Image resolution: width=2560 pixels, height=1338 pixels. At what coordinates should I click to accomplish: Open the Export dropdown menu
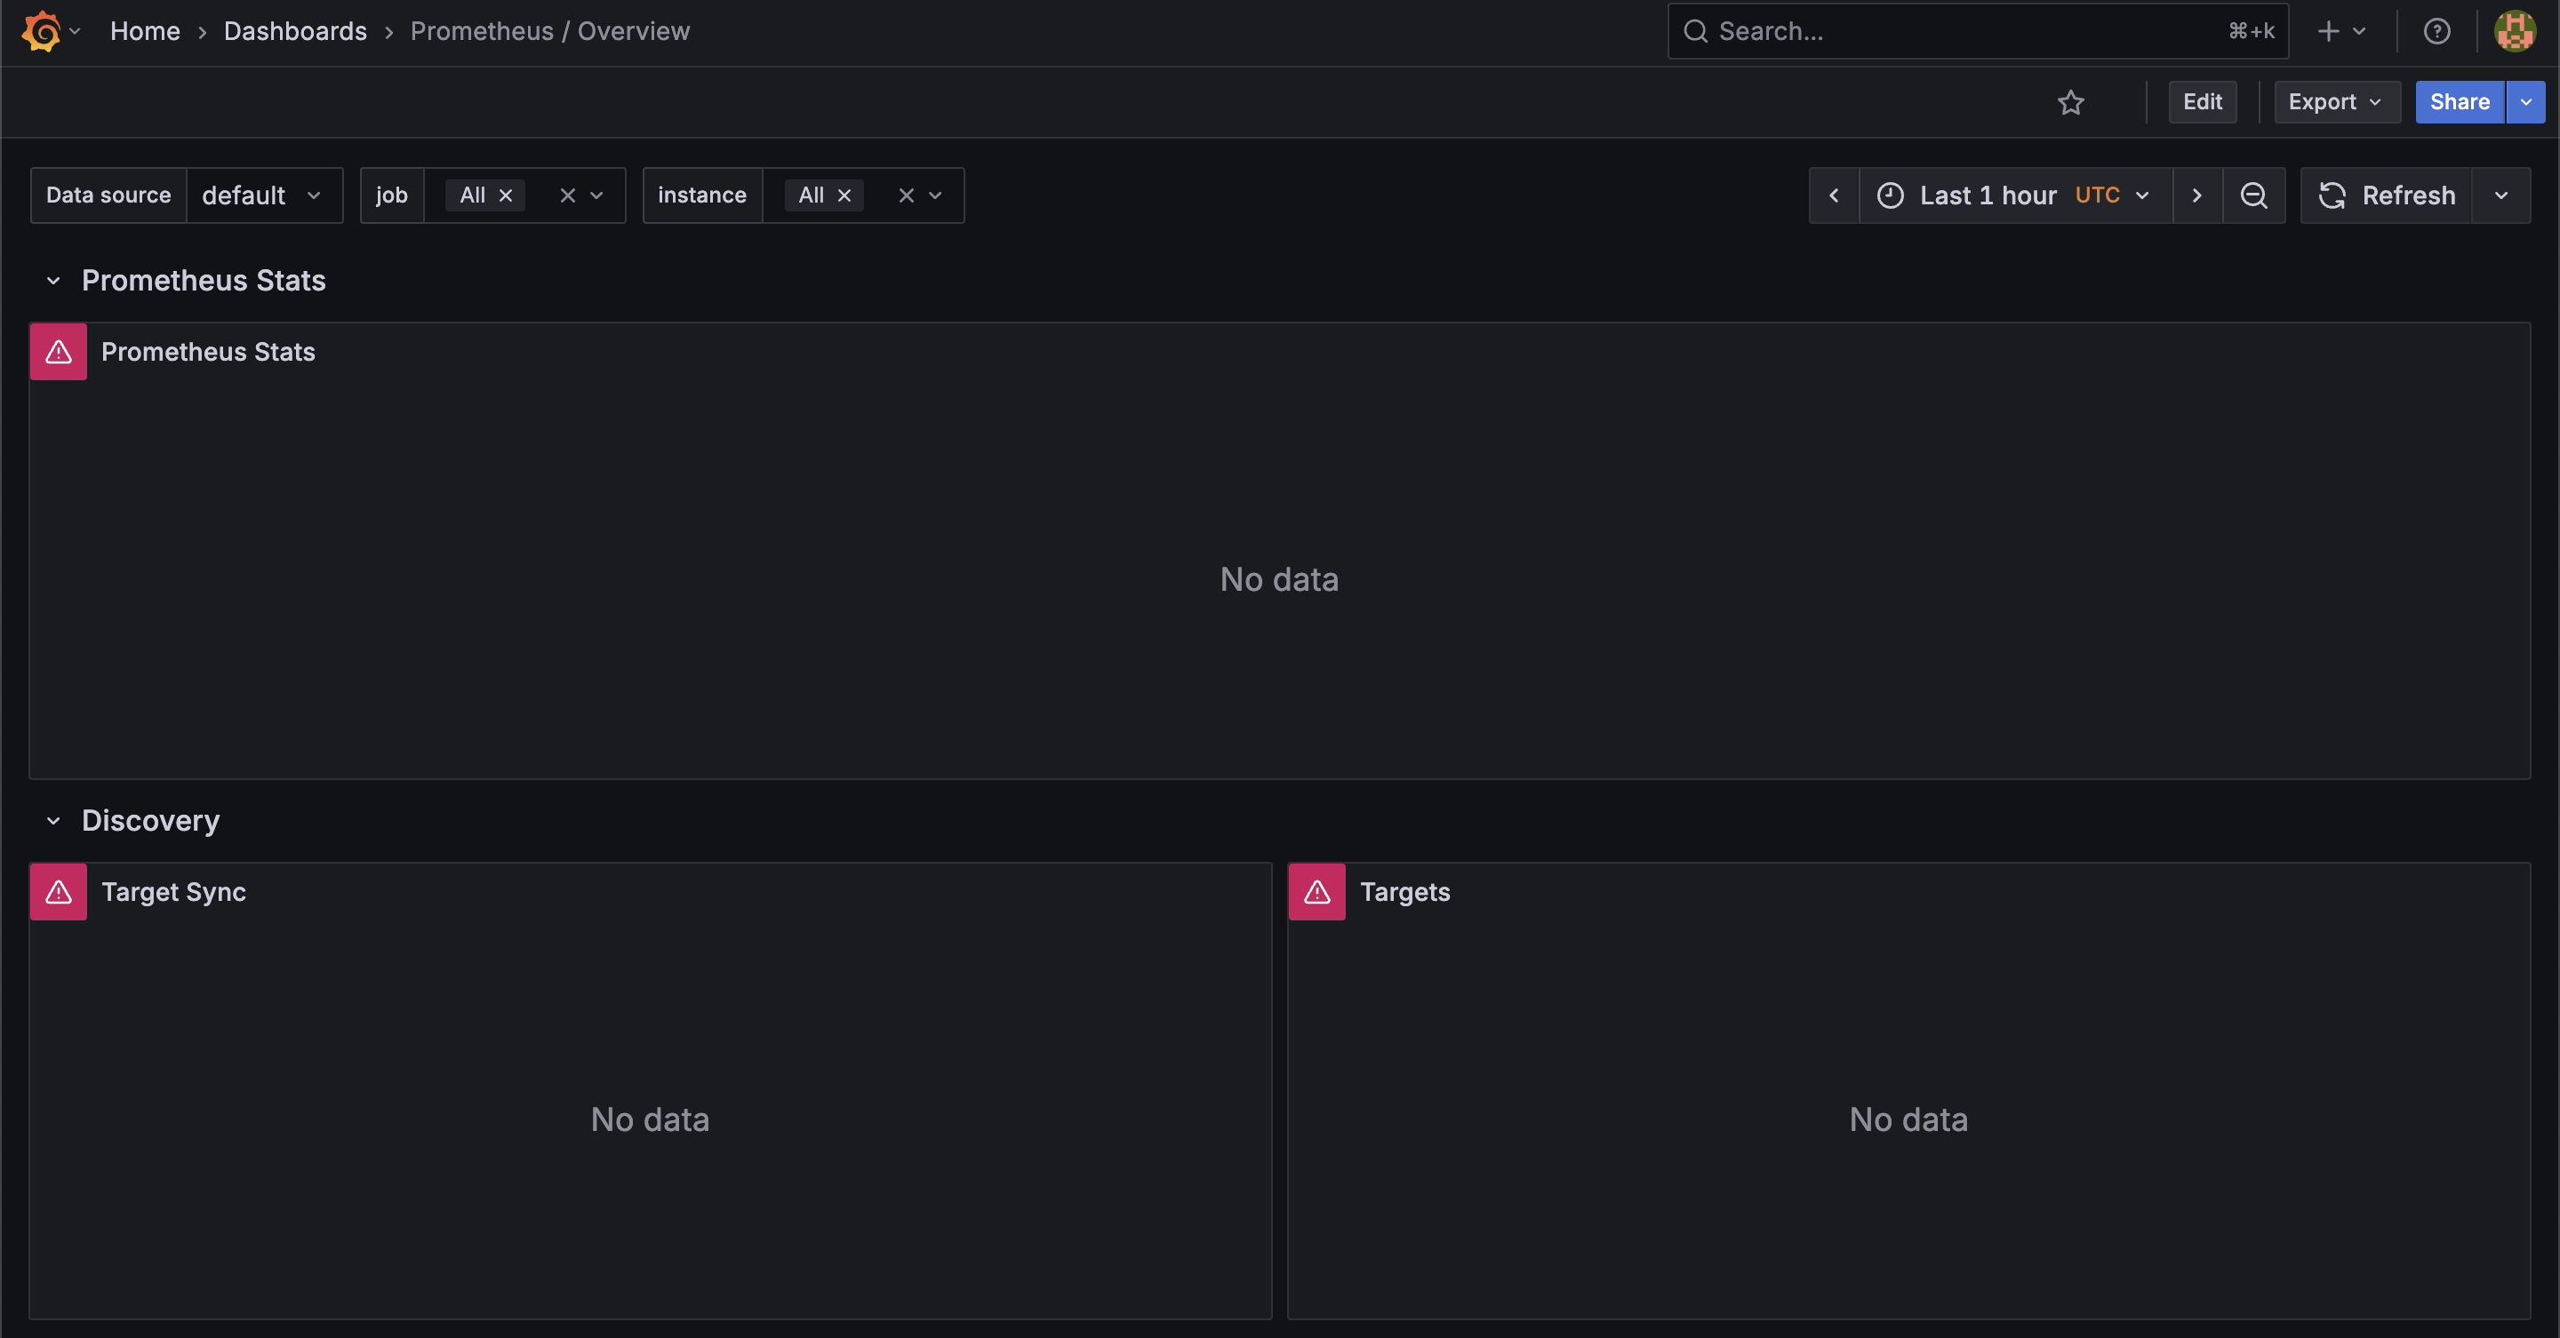coord(2335,102)
